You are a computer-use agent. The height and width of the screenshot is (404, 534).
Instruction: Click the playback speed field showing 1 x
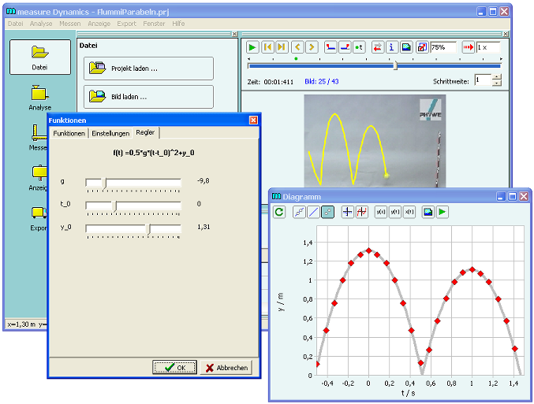(x=488, y=47)
